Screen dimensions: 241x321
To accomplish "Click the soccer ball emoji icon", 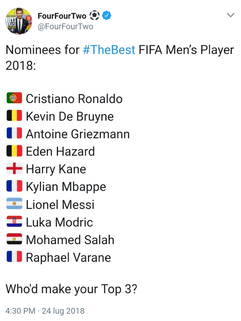I will click(x=94, y=16).
